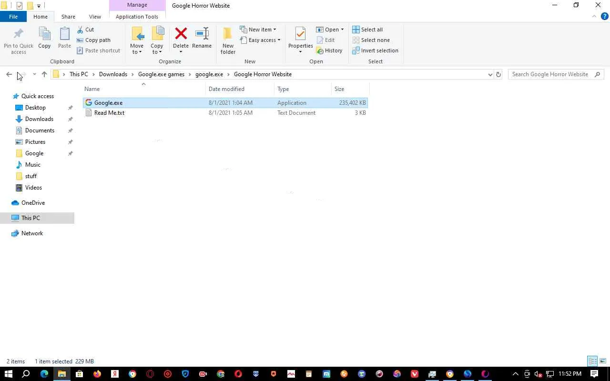Expand the Delete options dropdown arrow
The width and height of the screenshot is (610, 381).
[x=181, y=52]
